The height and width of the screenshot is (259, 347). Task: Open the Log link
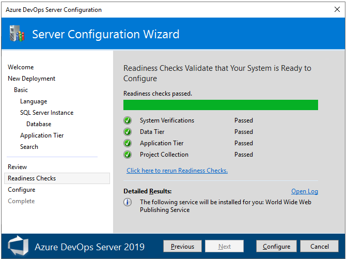[305, 191]
